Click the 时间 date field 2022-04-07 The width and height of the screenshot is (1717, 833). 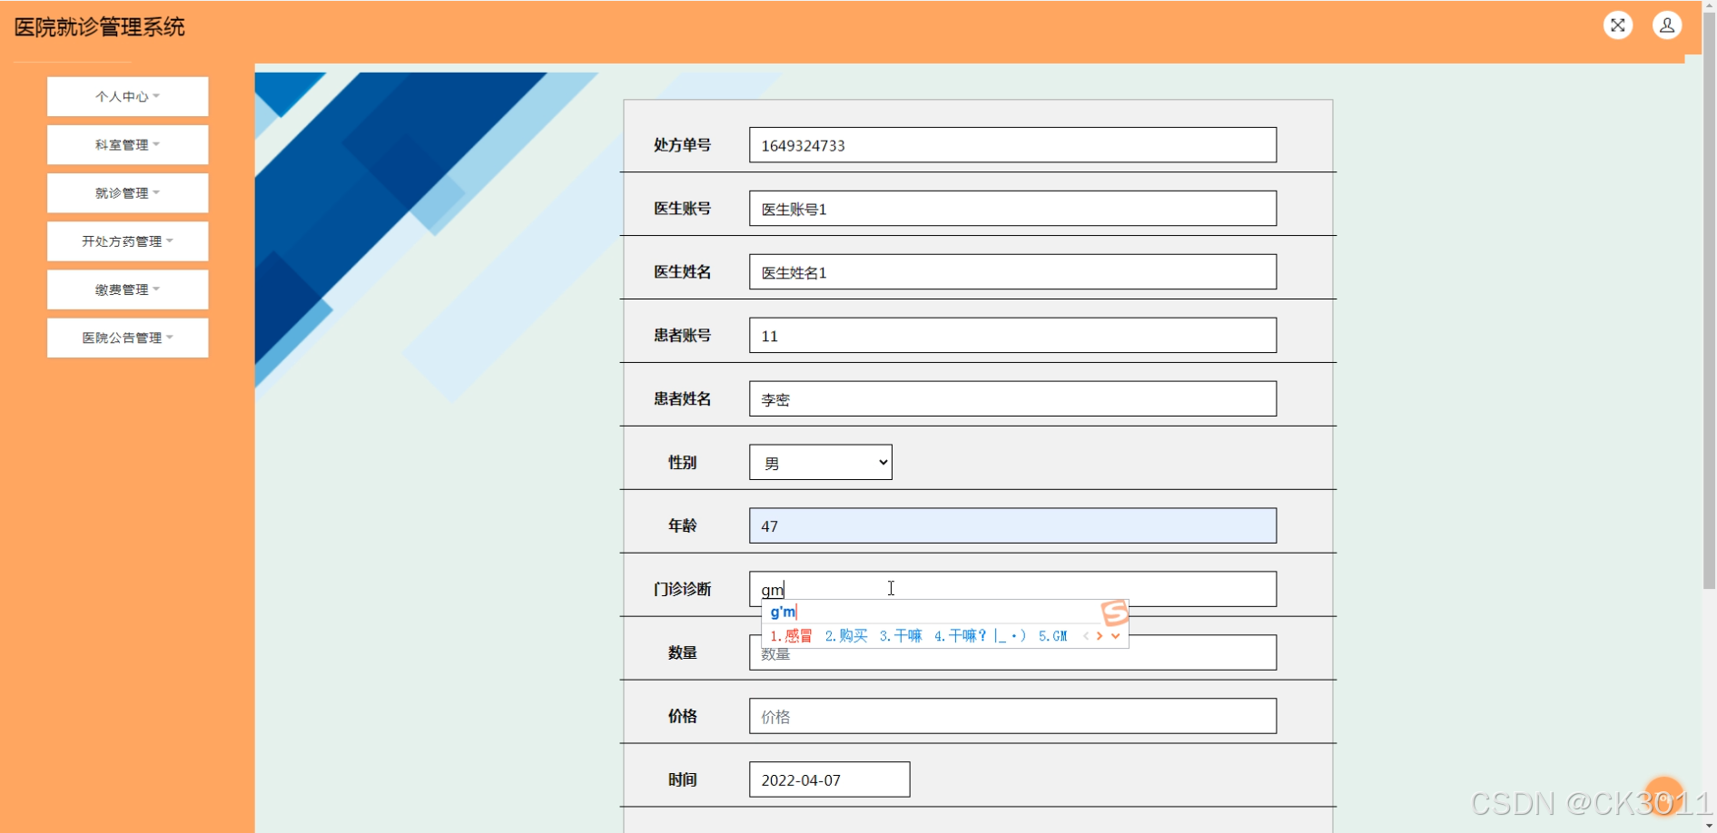(829, 779)
